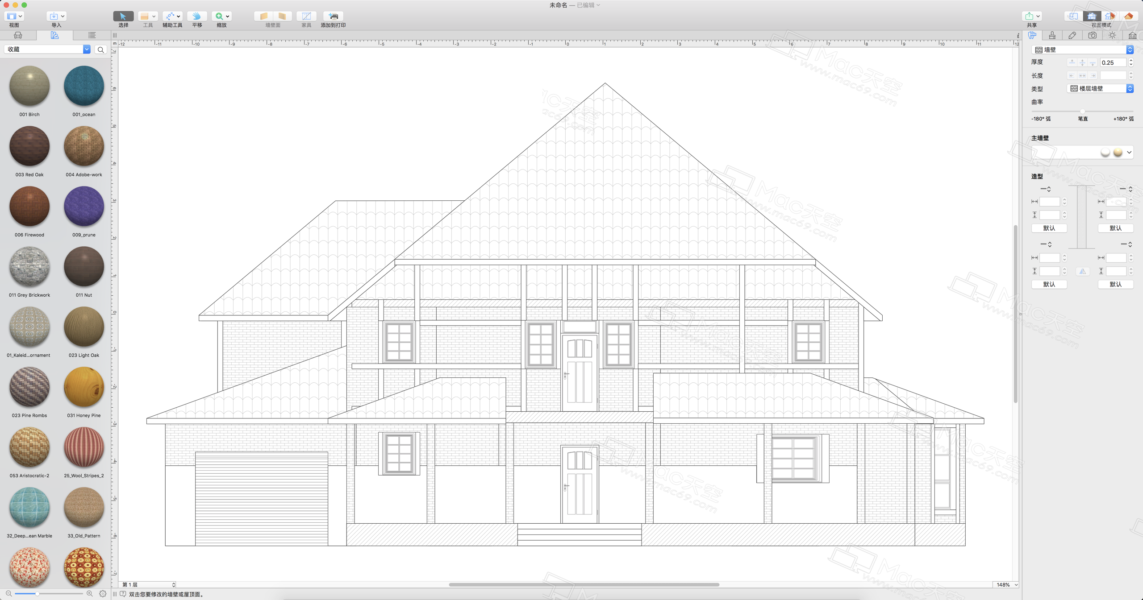Expand the 楼层墙壁 wall type selector

click(x=1130, y=88)
